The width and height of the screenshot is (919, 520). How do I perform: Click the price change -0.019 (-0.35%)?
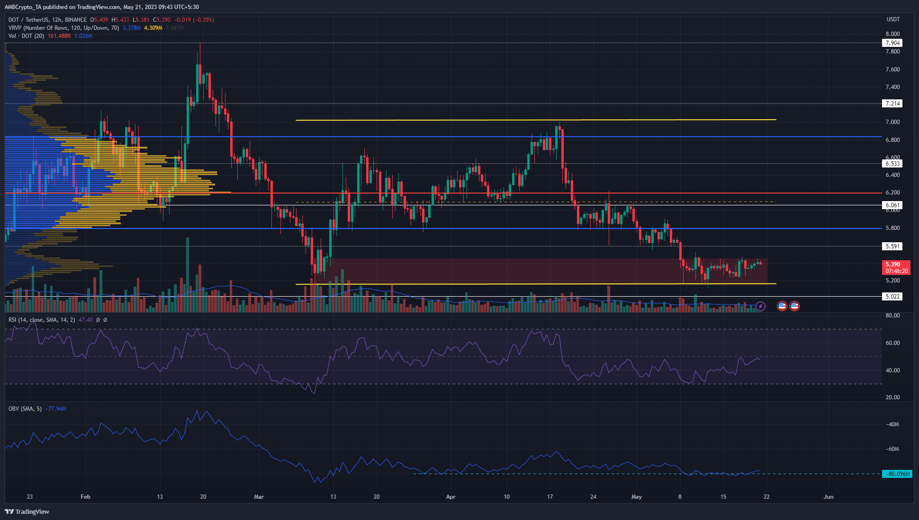(x=194, y=20)
